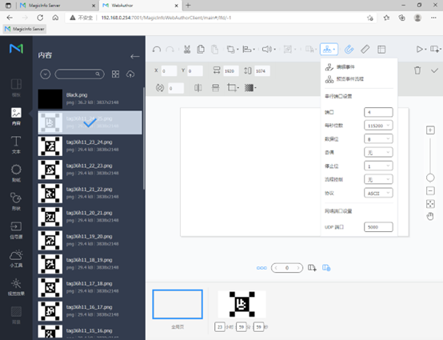
Task: Select the Black.png content item
Action: click(90, 99)
